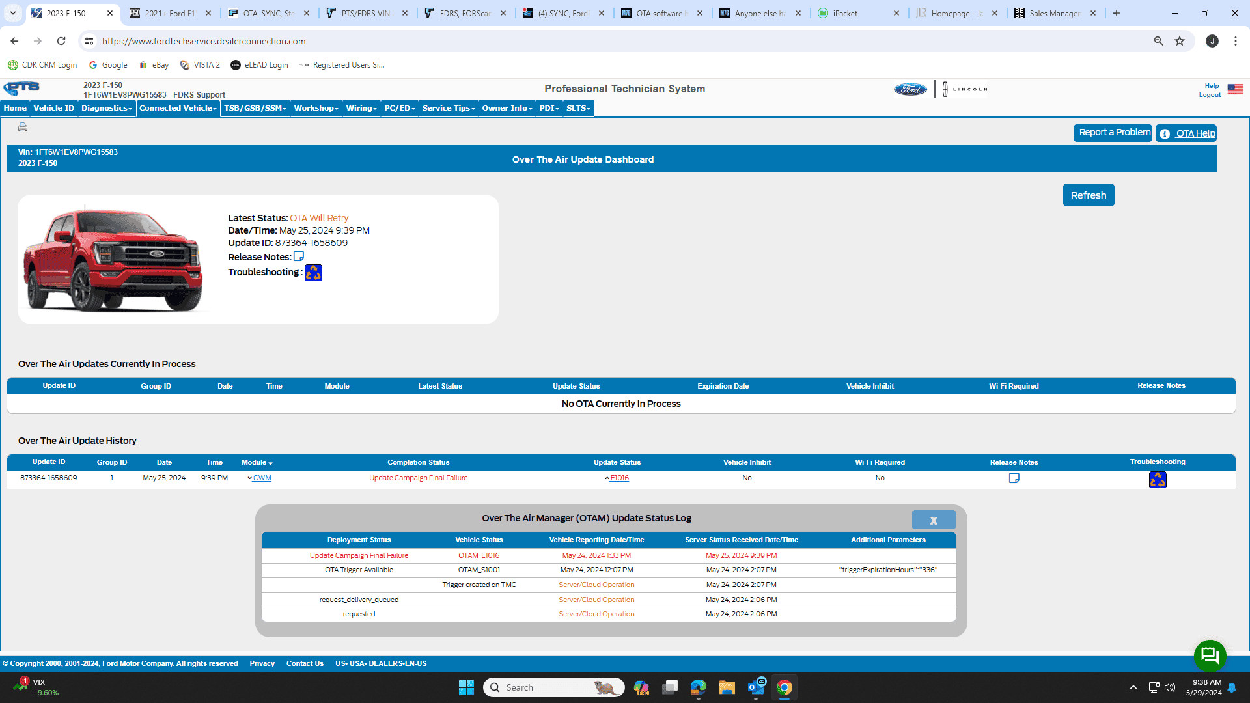Click Troubleshooting icon in update history row
The image size is (1250, 703).
click(1158, 480)
